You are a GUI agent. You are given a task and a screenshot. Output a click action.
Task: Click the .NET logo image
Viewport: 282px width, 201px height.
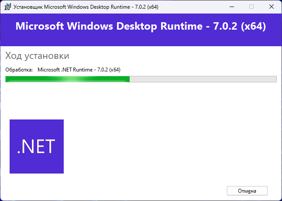click(x=37, y=146)
